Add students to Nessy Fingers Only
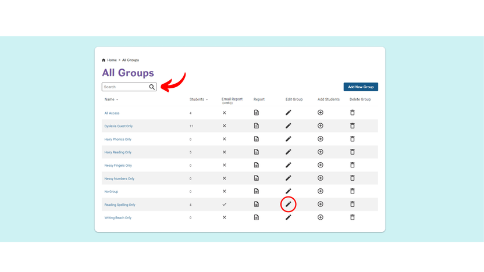The height and width of the screenshot is (272, 484). click(x=321, y=165)
